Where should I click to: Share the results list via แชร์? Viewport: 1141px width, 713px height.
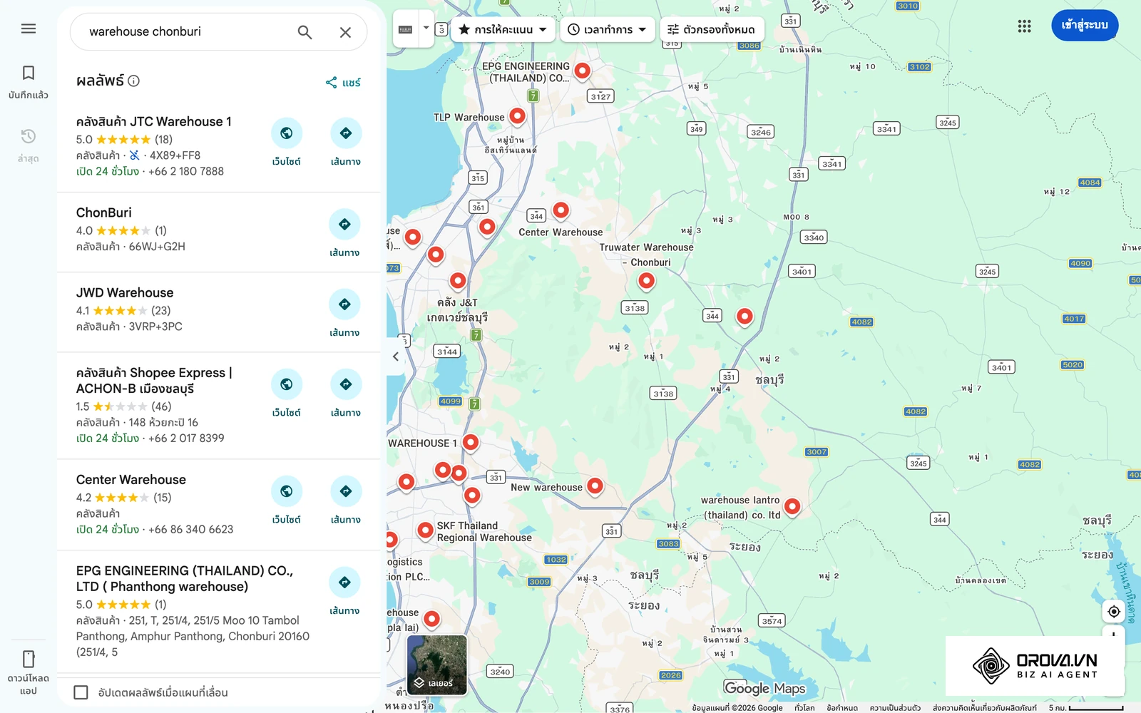point(343,83)
